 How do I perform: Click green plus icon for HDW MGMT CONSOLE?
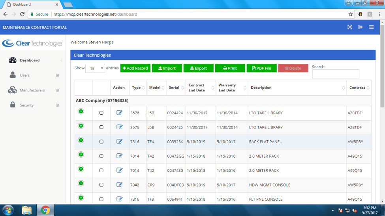[81, 183]
